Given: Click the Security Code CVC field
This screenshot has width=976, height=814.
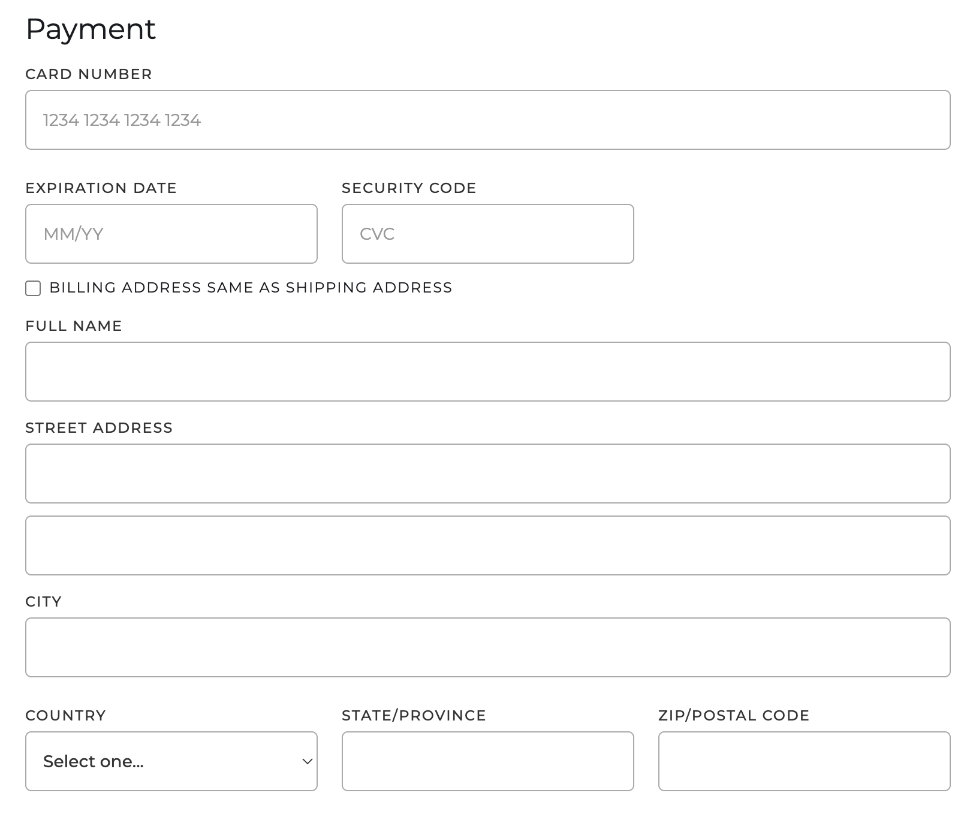Looking at the screenshot, I should coord(487,234).
